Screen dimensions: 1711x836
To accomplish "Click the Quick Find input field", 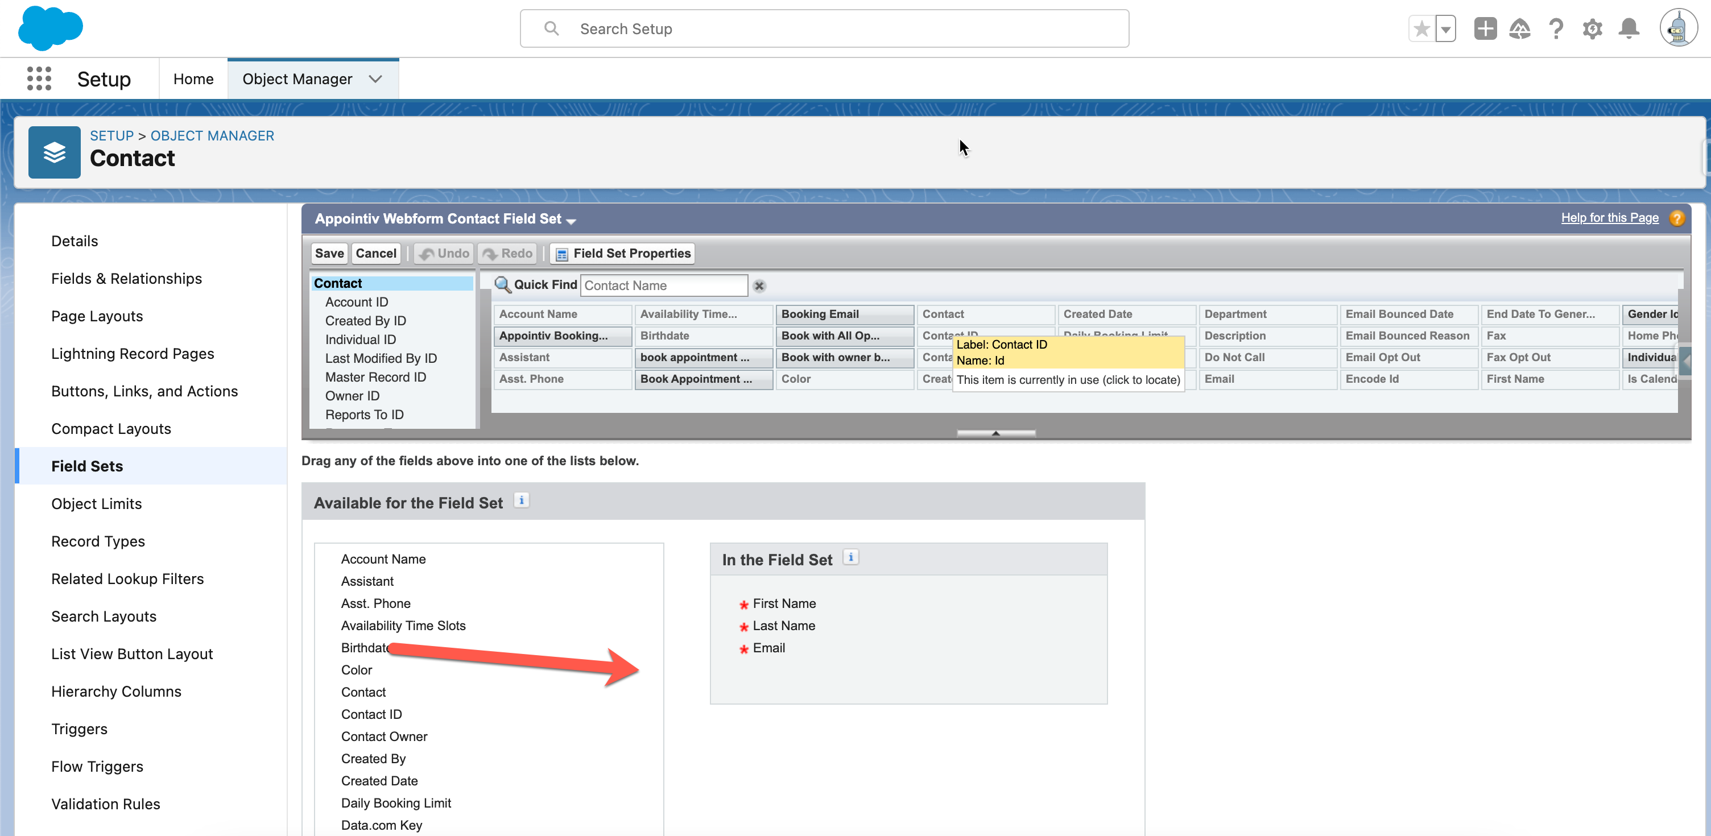I will pos(664,285).
